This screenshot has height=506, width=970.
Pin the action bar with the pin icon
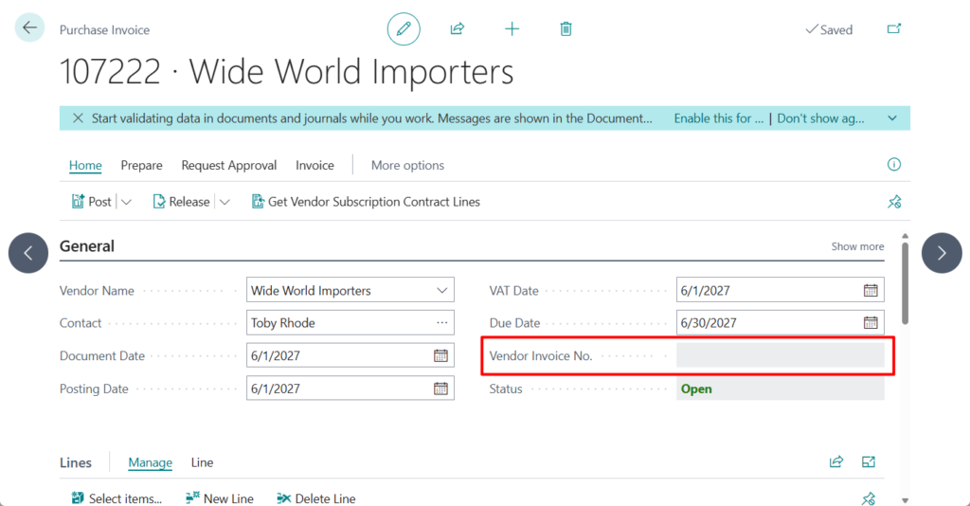[x=893, y=202]
